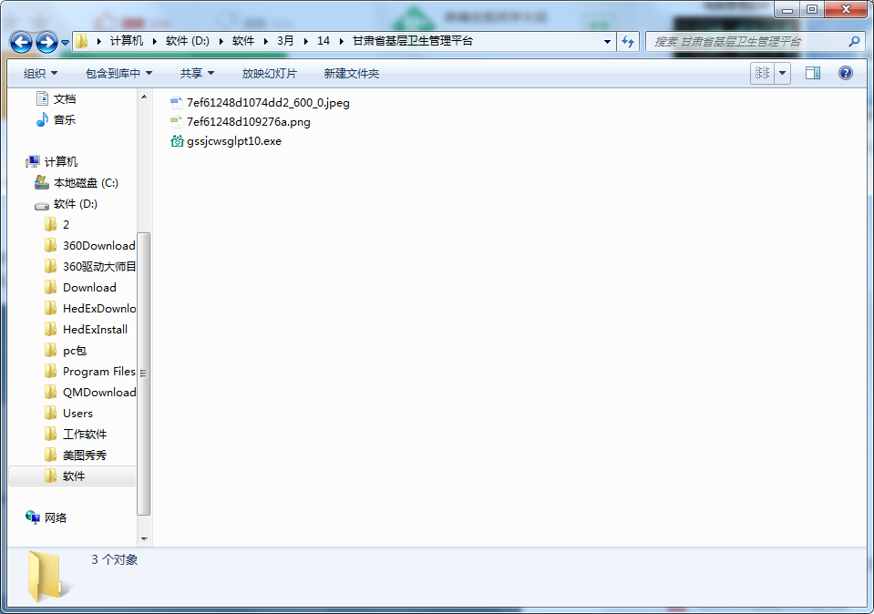Image resolution: width=874 pixels, height=614 pixels.
Task: Click the Back navigation arrow button
Action: tap(22, 42)
